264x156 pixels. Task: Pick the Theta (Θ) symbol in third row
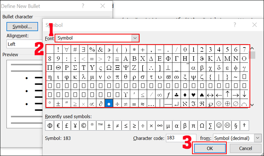(58, 68)
